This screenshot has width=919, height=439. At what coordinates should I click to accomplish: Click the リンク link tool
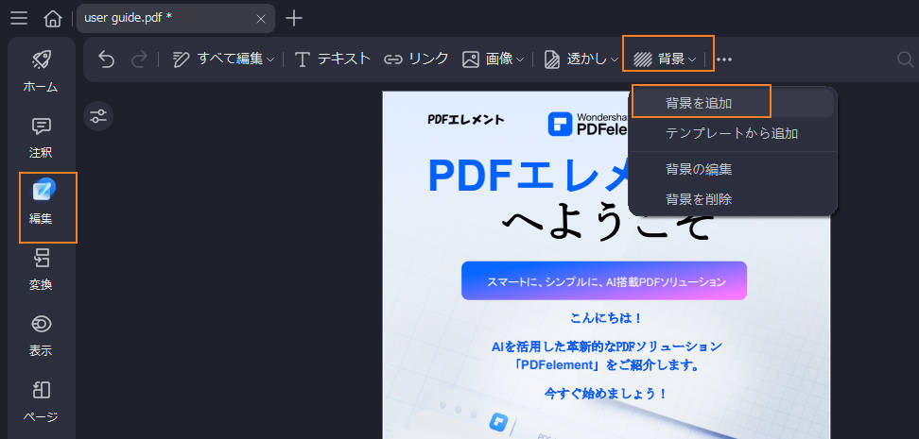point(416,59)
